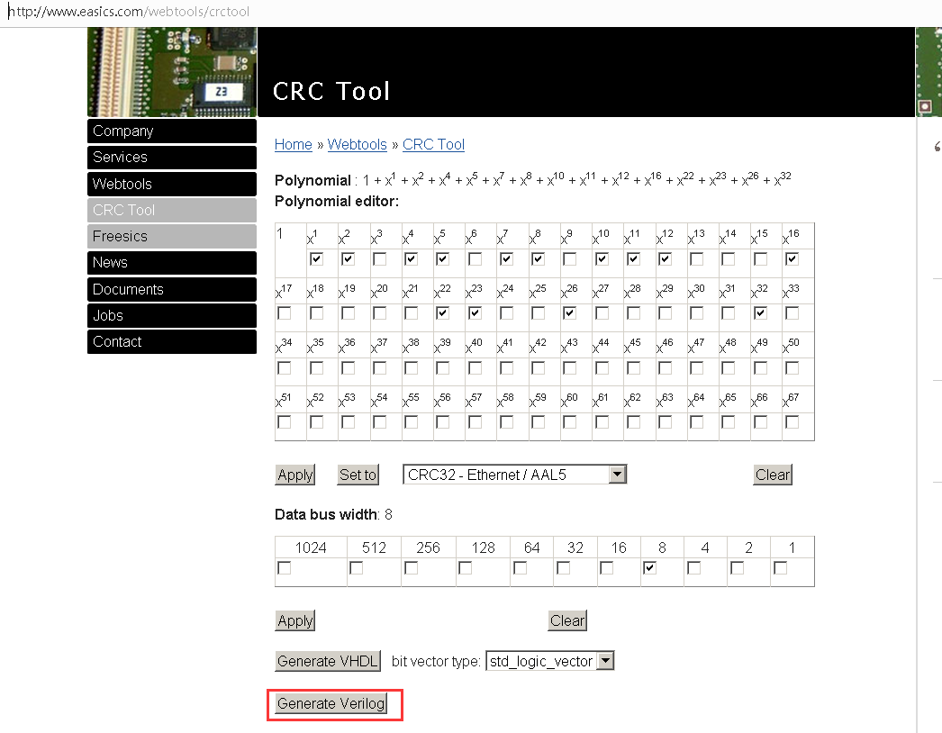942x733 pixels.
Task: Click the Generate Verilog button
Action: (x=331, y=703)
